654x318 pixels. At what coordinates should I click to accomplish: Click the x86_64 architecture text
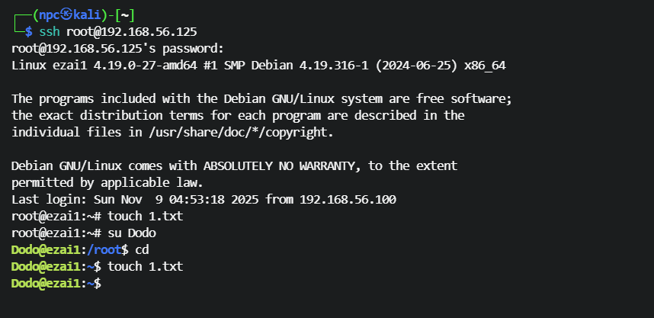point(484,65)
